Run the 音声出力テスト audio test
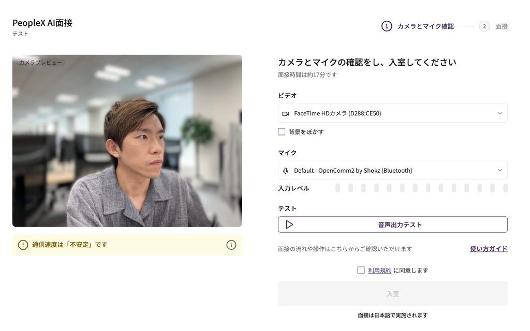 click(x=392, y=224)
